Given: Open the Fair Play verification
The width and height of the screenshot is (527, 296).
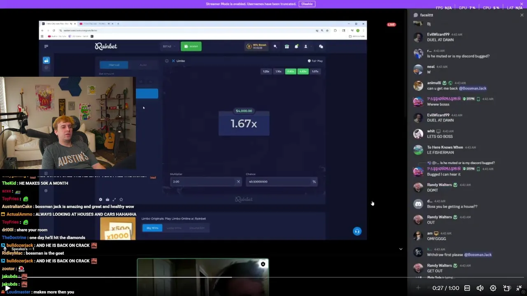Looking at the screenshot, I should pos(315,61).
